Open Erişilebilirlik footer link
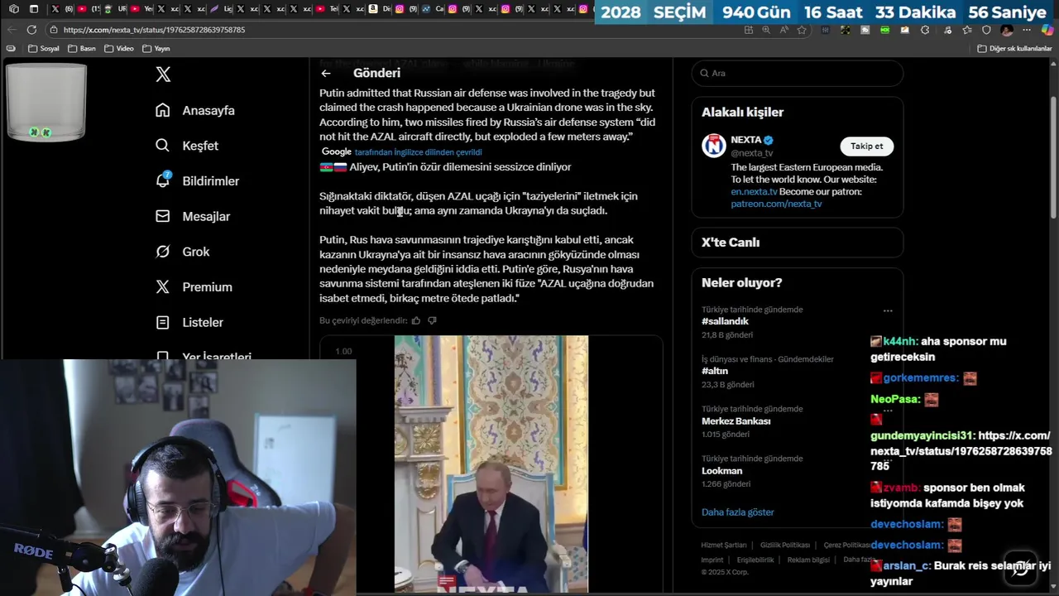This screenshot has width=1059, height=596. coord(755,560)
